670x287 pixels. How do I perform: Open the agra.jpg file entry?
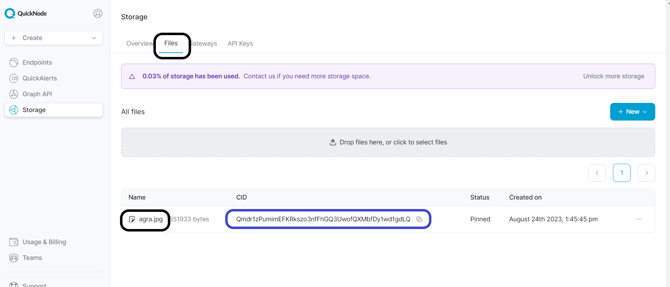(150, 219)
